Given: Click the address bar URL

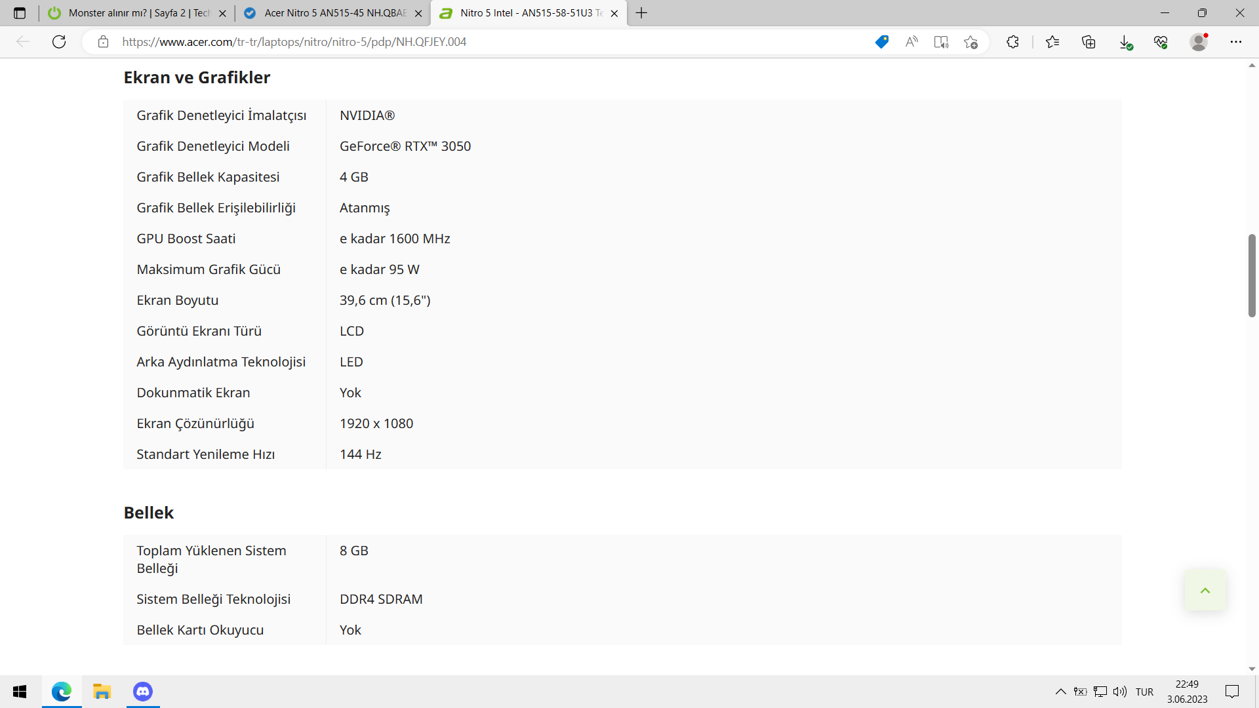Looking at the screenshot, I should click(294, 42).
